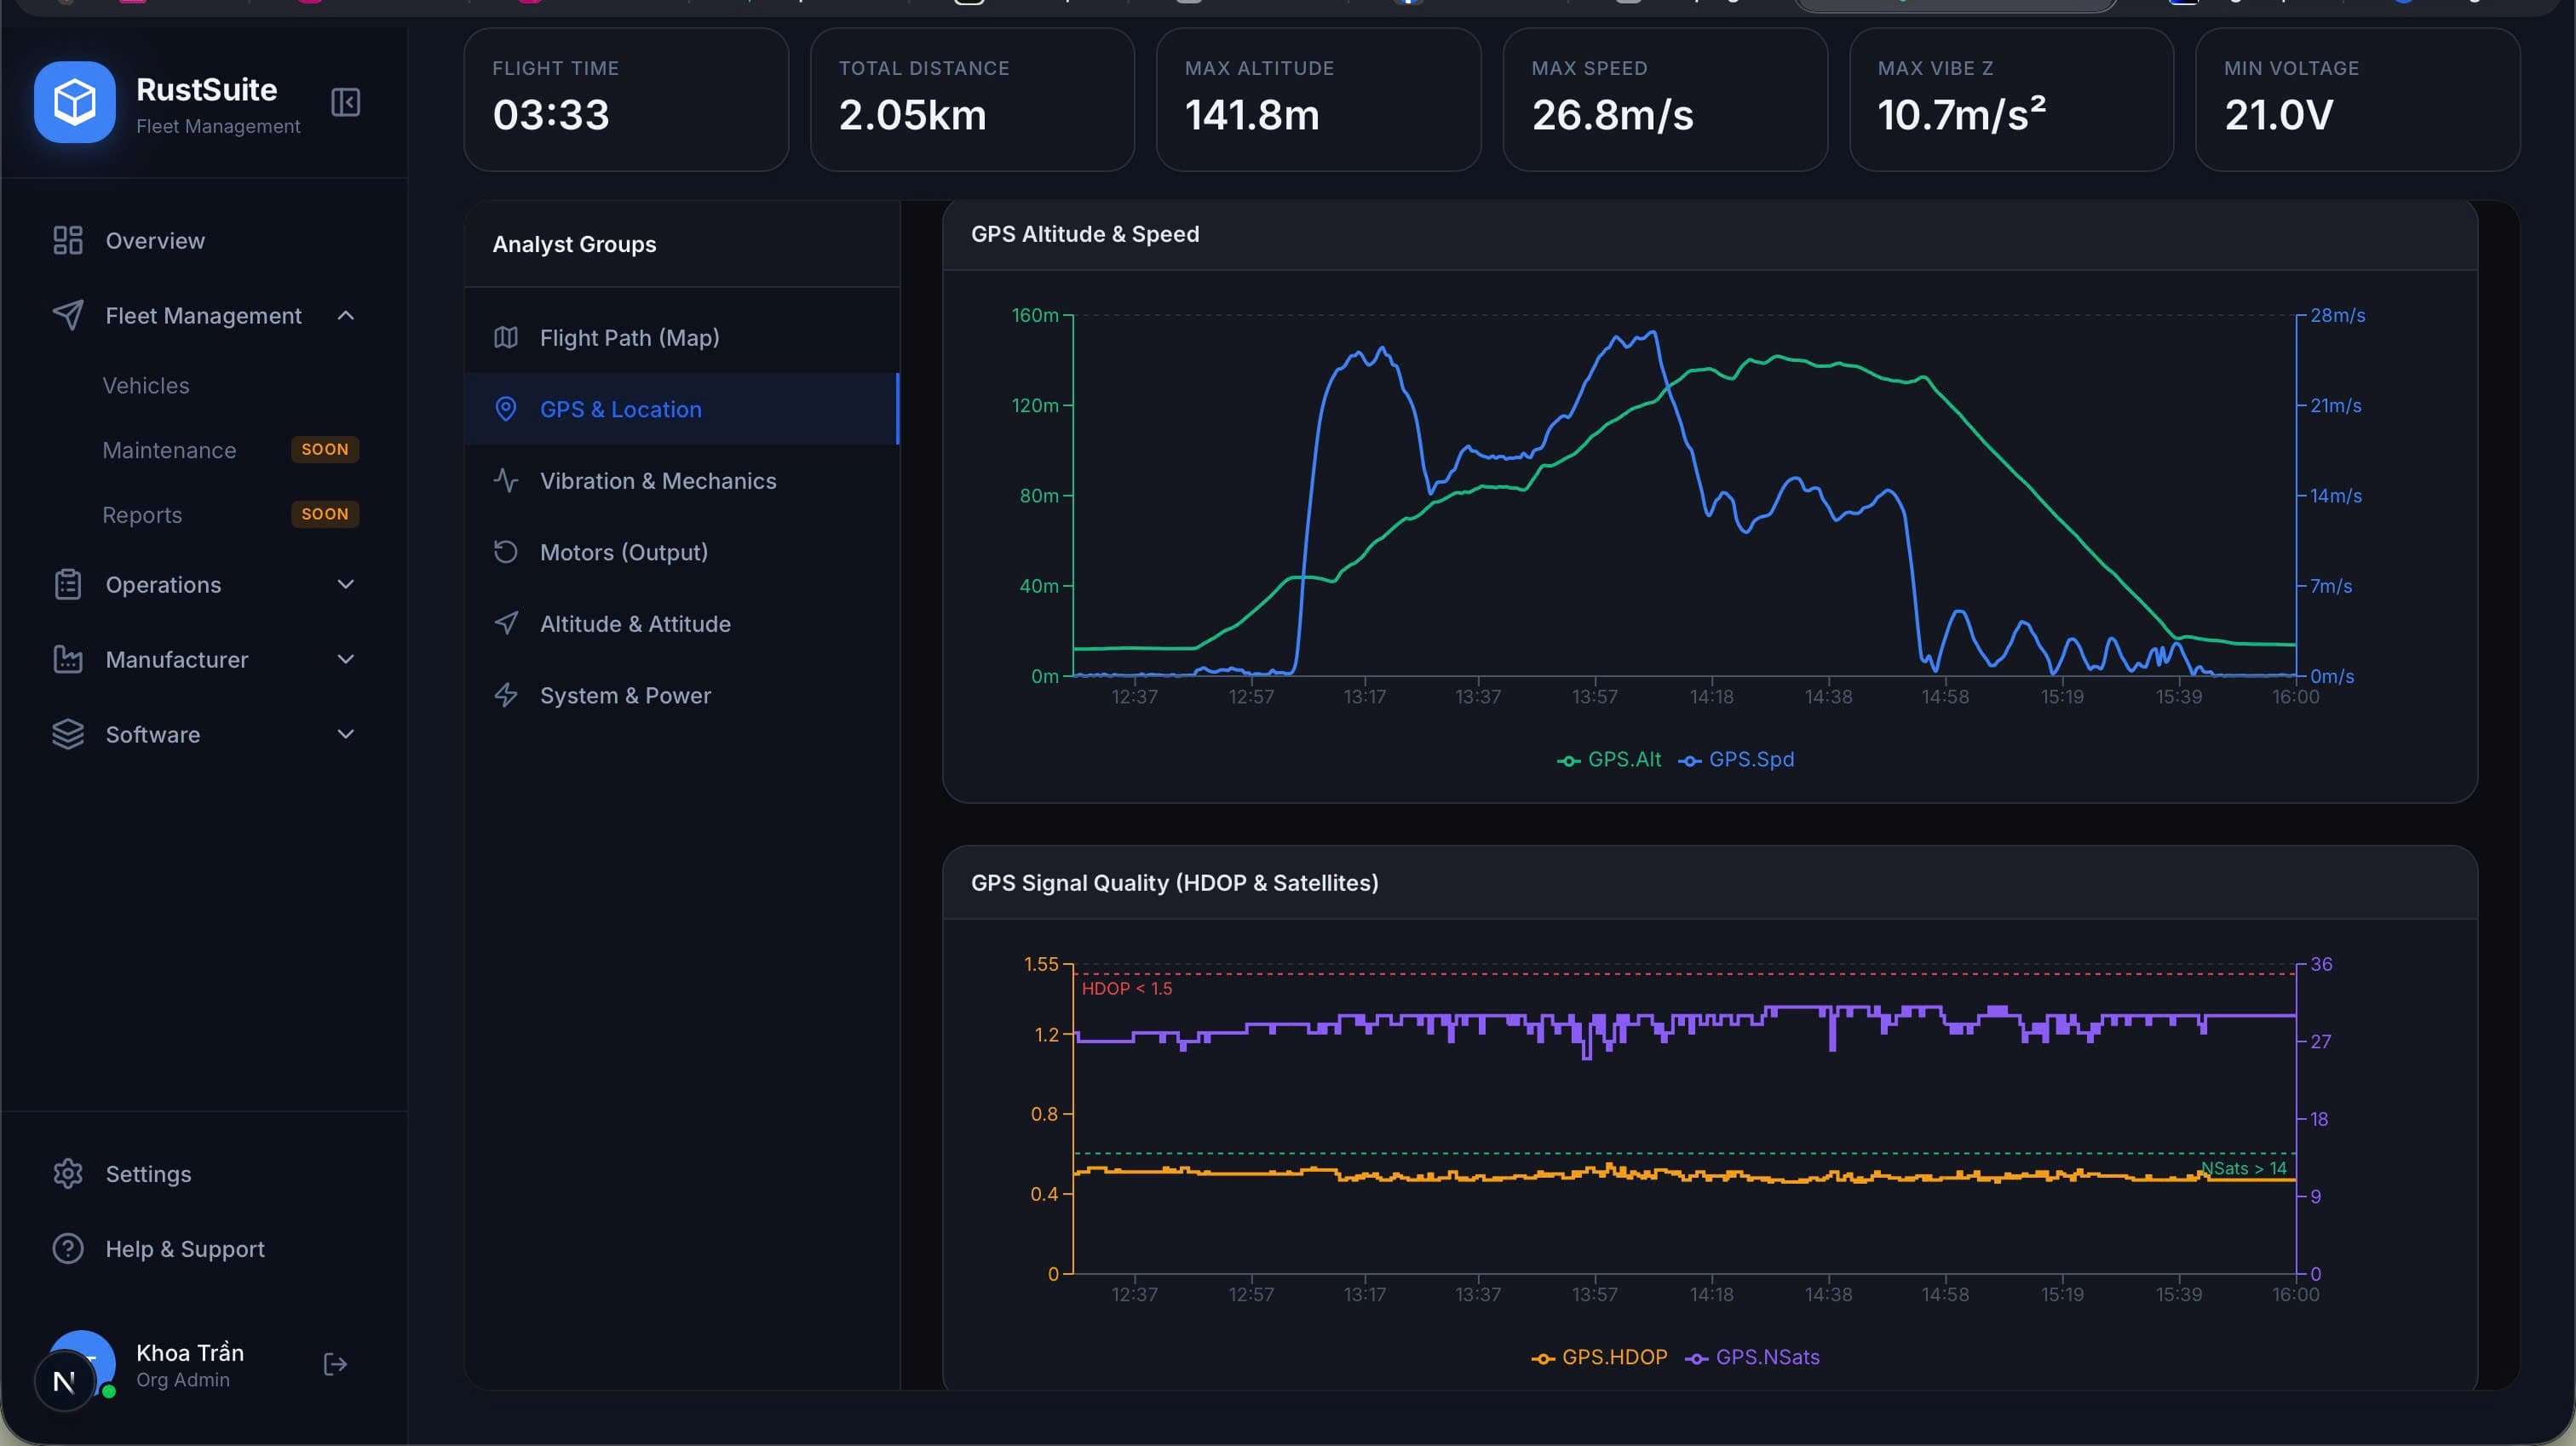Click the RustSuite brand name

pos(207,89)
